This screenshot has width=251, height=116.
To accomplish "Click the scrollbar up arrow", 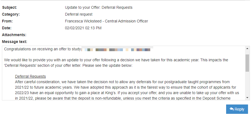I will [x=247, y=48].
